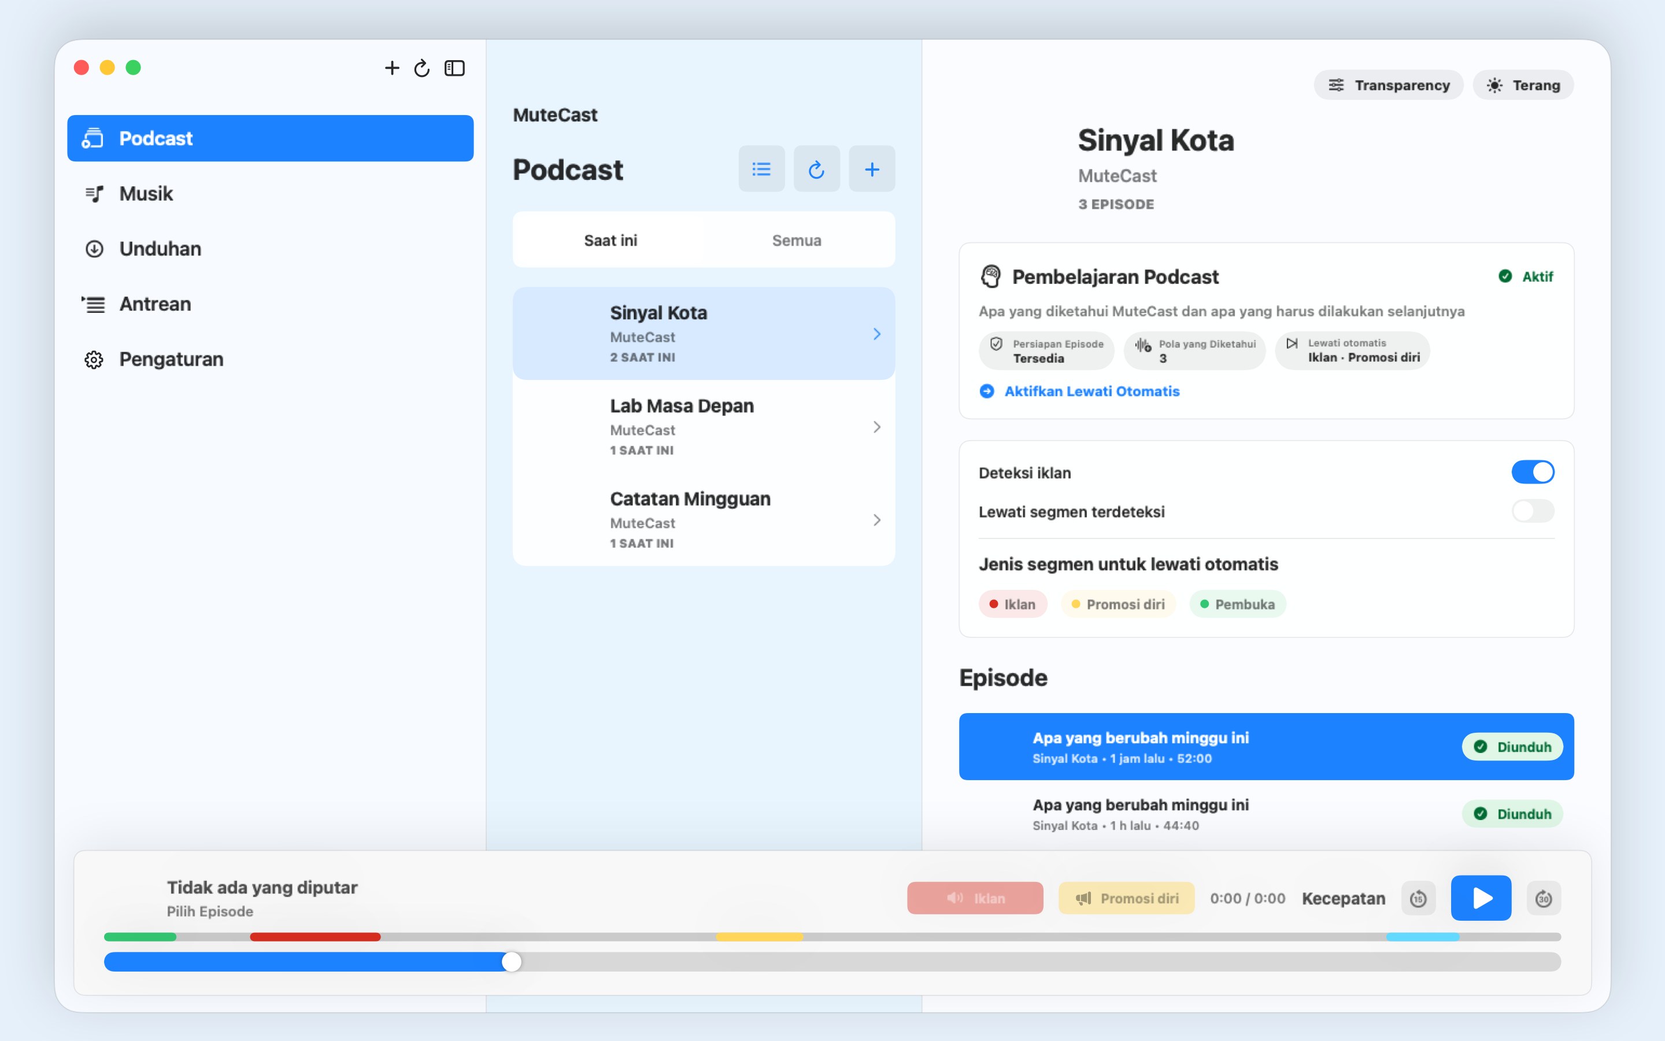Add a podcast with the blue plus button

click(872, 169)
